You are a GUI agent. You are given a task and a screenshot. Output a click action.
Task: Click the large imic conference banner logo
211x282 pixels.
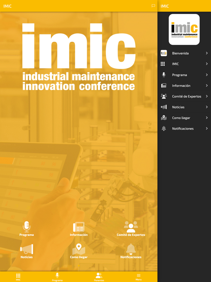click(79, 57)
